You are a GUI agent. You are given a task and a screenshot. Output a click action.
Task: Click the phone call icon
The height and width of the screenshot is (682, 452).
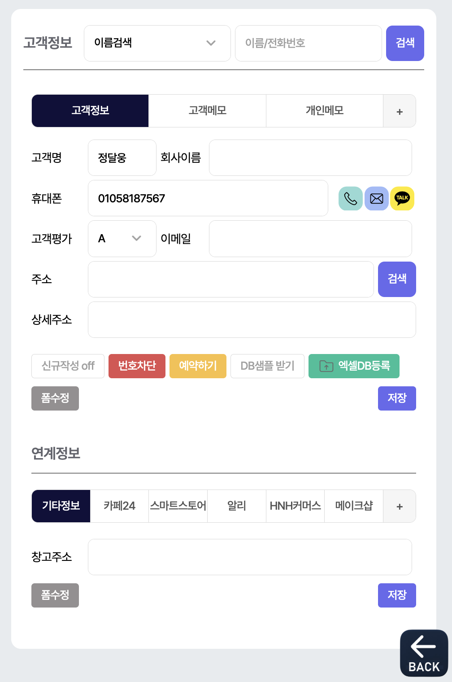pos(350,198)
